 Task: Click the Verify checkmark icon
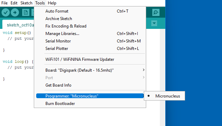[x=5, y=13]
